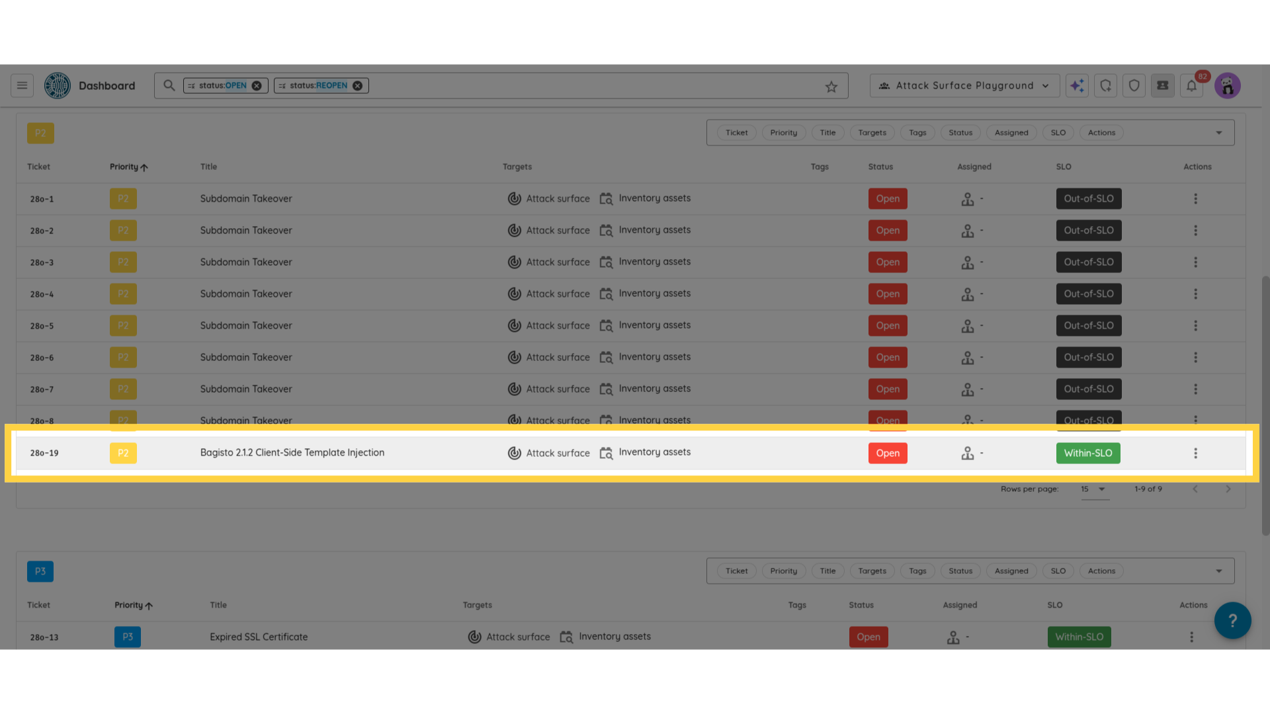
Task: Click the blue help question mark button
Action: (x=1232, y=620)
